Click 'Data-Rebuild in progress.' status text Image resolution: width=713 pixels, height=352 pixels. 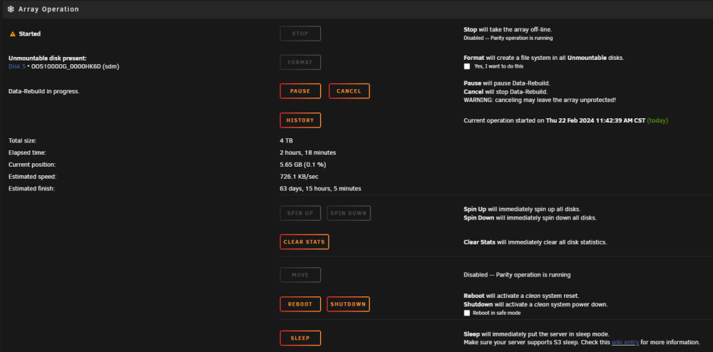tap(43, 91)
